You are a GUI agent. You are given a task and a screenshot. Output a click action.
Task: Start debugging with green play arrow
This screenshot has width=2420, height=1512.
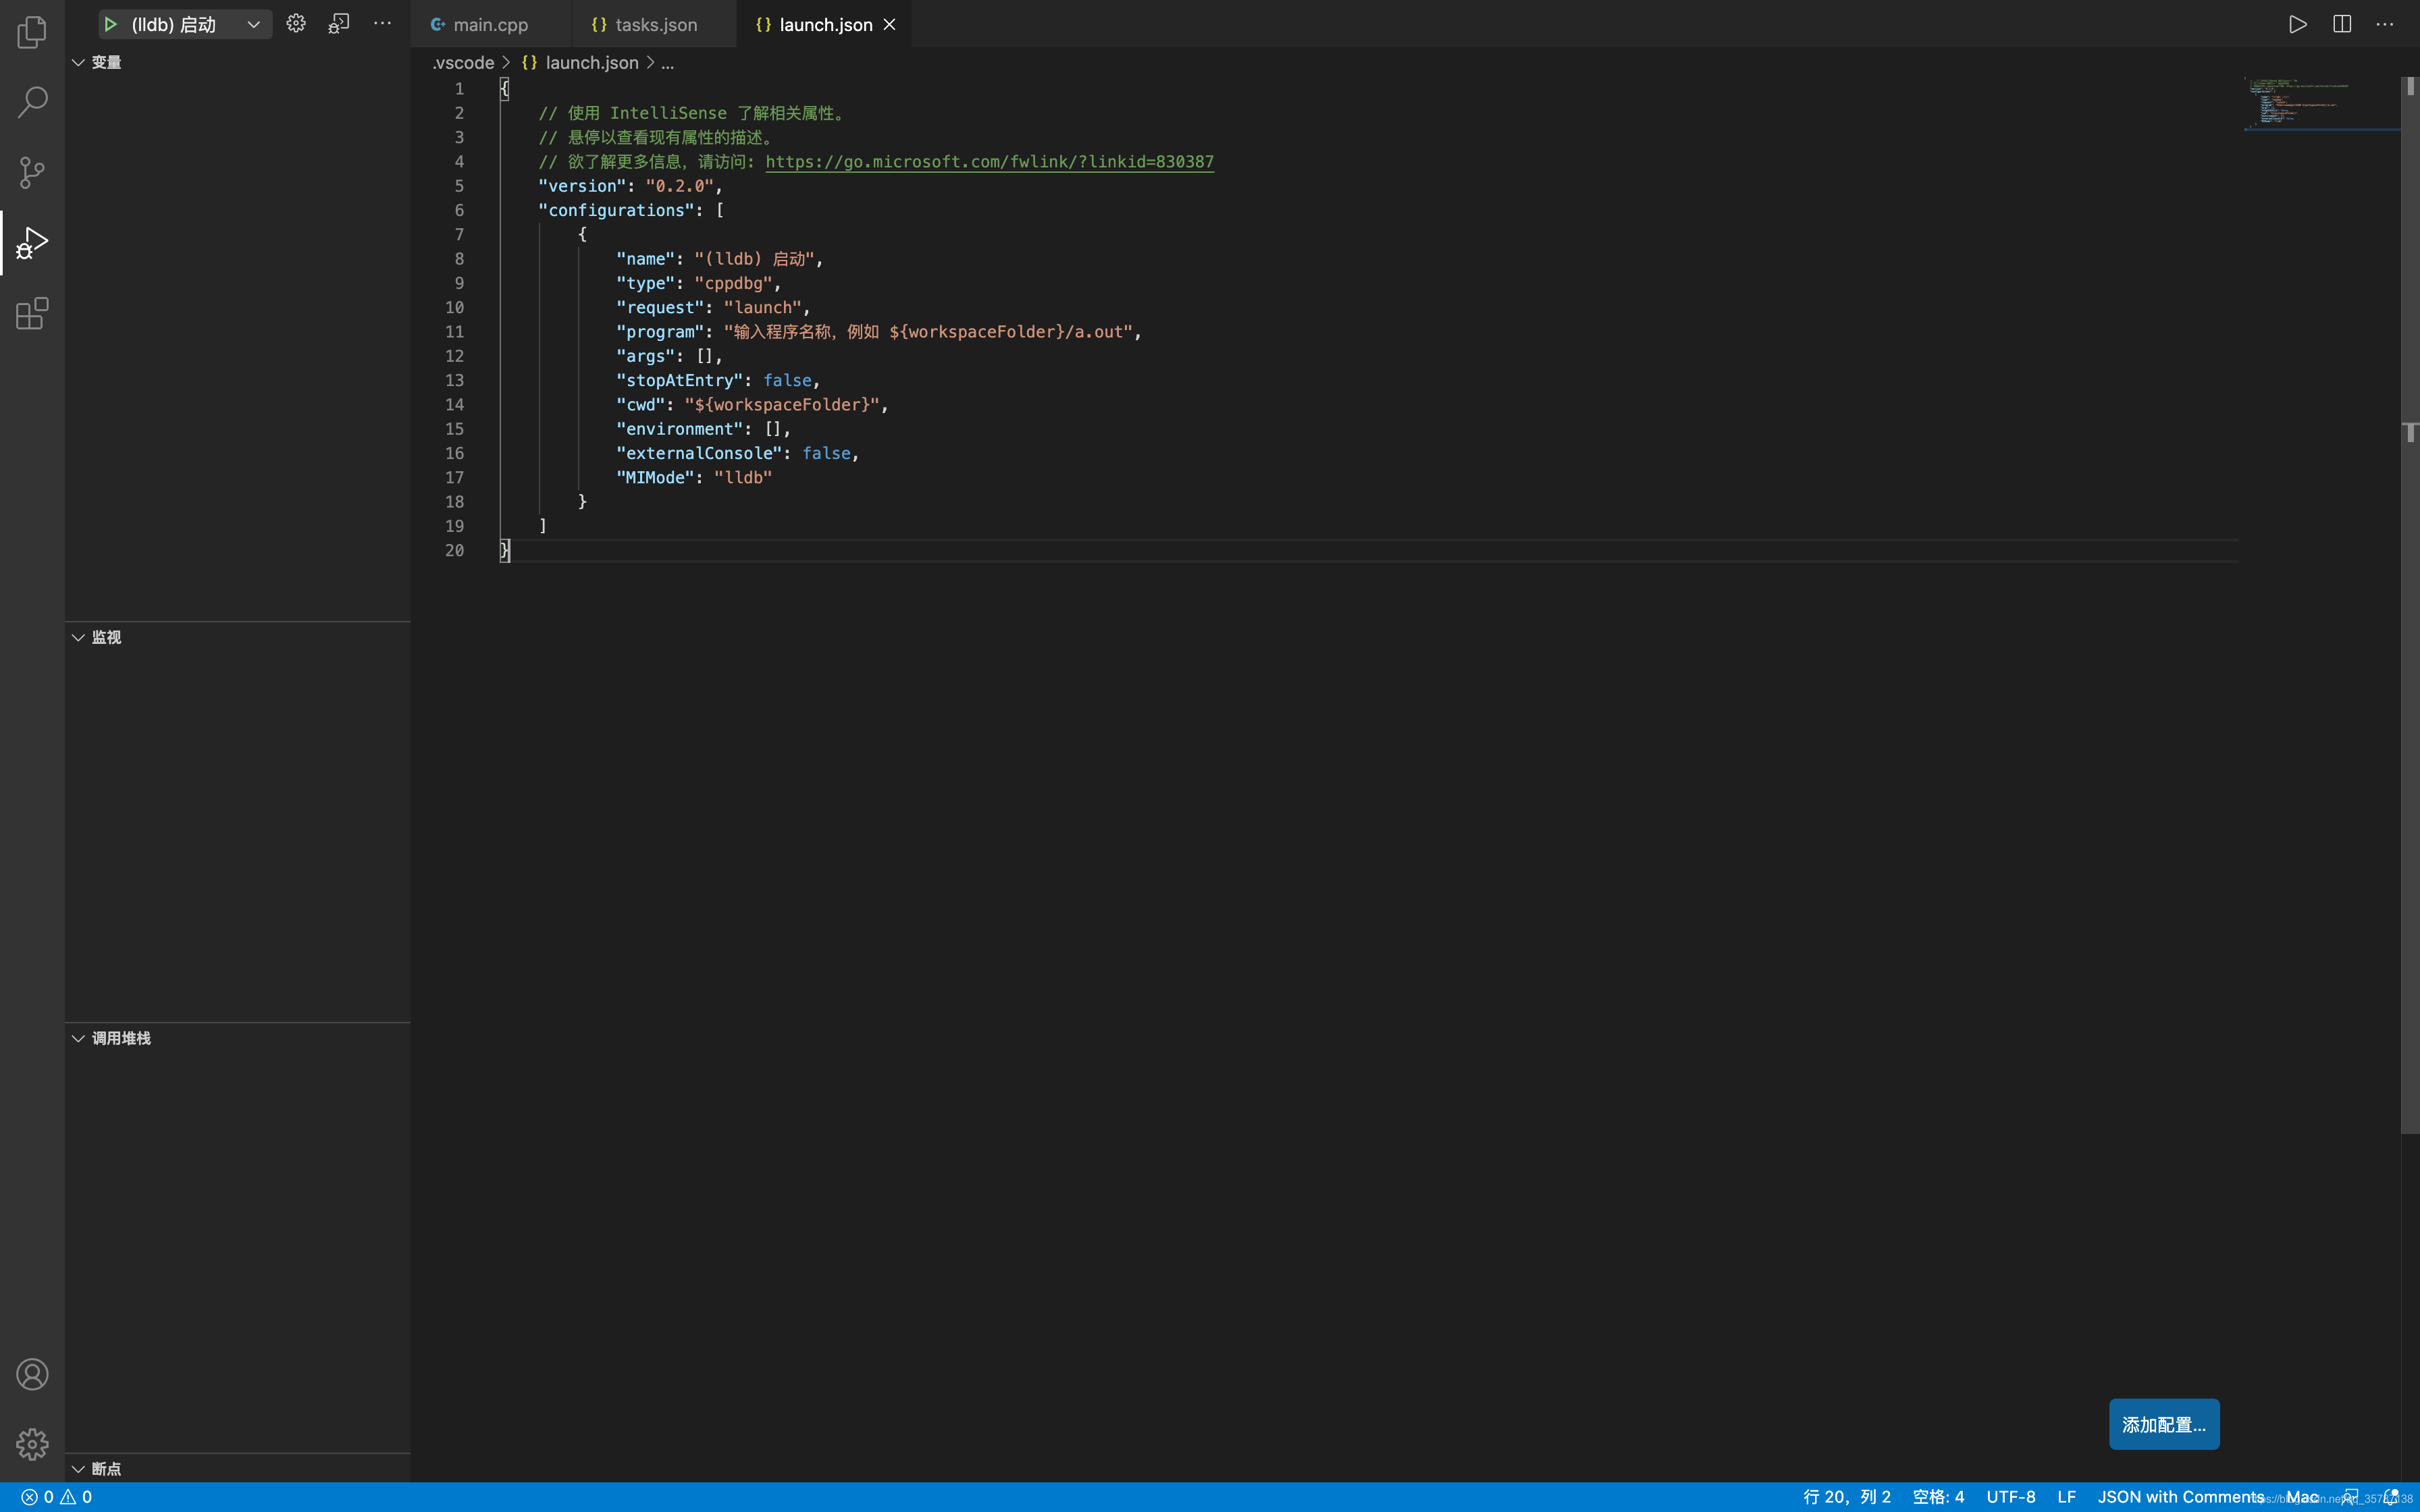[111, 24]
